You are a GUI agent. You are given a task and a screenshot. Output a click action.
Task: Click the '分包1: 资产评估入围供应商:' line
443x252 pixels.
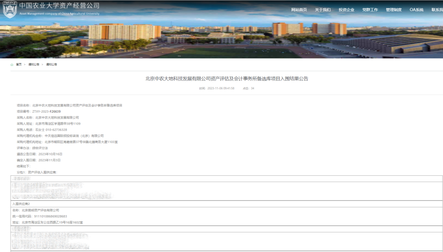coord(37,173)
